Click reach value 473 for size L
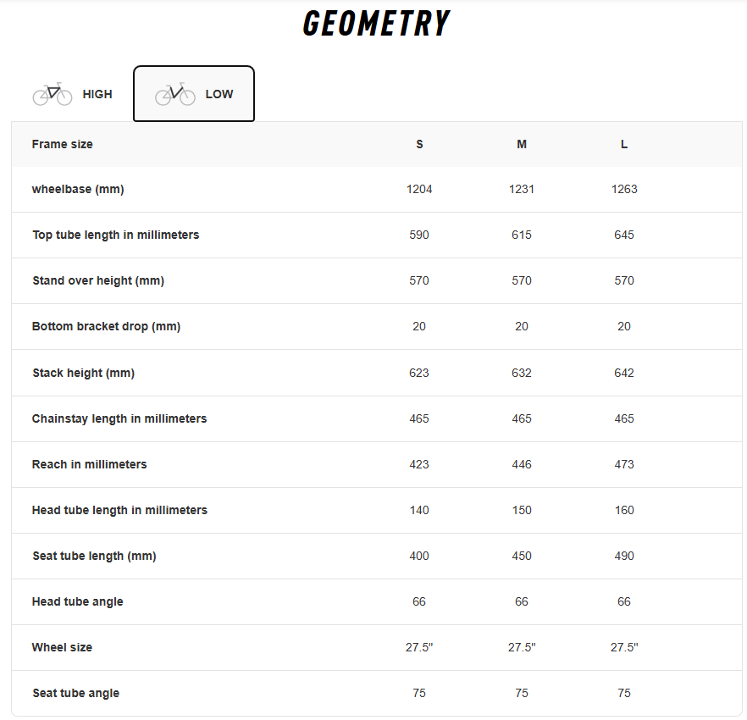 point(624,464)
